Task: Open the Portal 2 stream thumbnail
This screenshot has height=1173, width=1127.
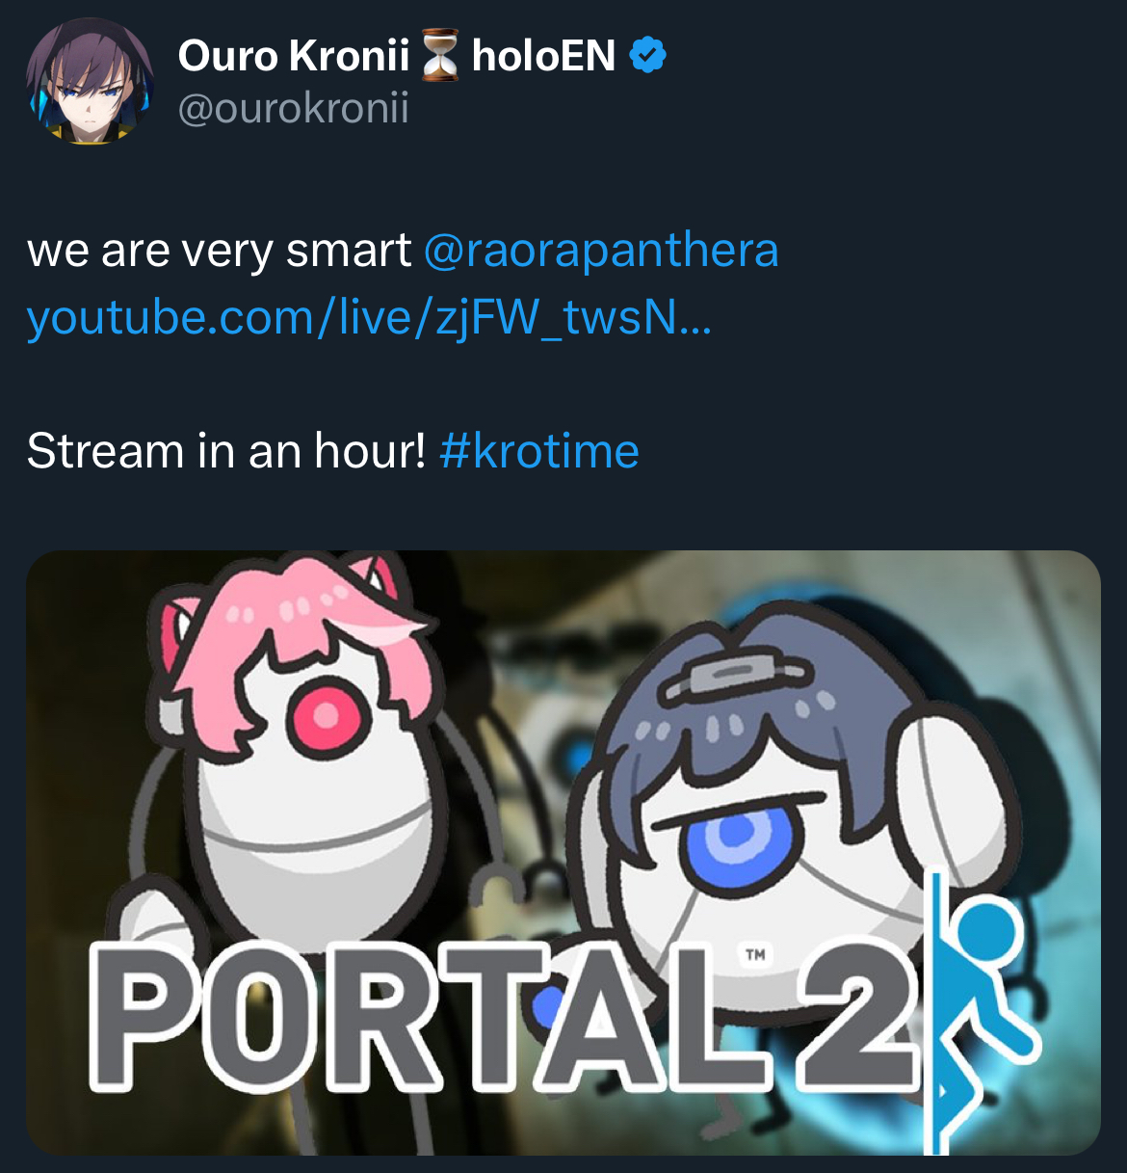Action: pos(563,852)
